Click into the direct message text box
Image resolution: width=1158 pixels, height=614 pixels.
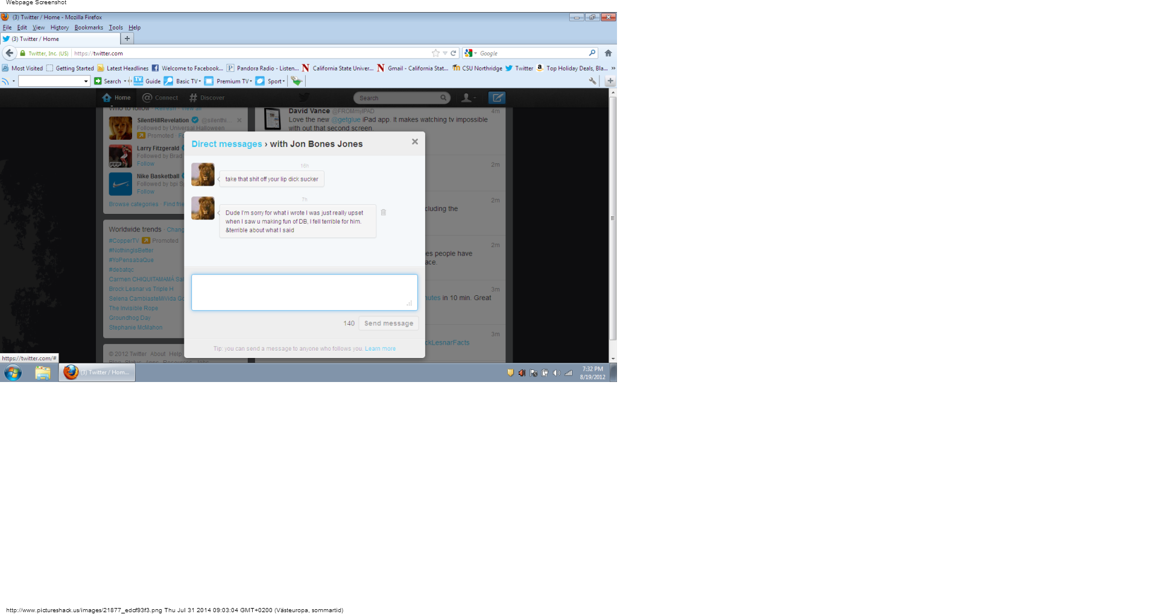305,292
